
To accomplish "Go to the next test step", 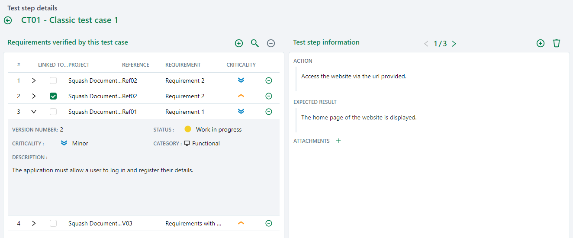I will tap(454, 44).
